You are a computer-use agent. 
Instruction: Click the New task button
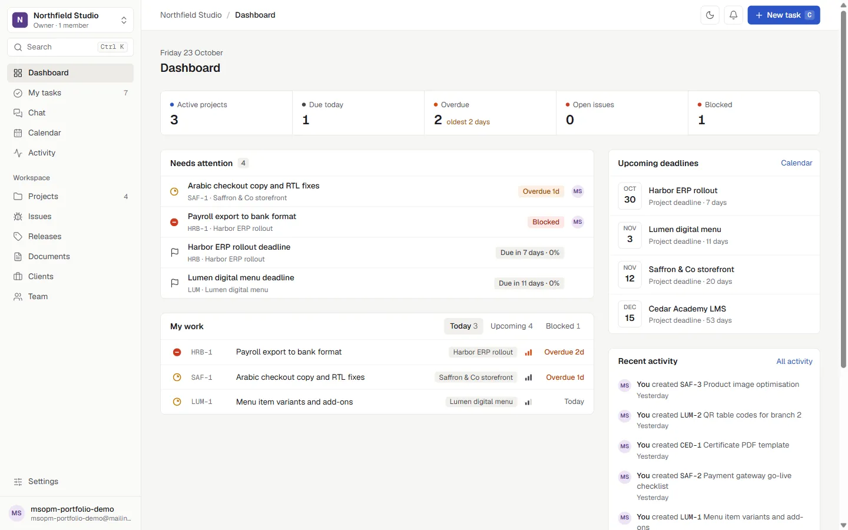[784, 15]
